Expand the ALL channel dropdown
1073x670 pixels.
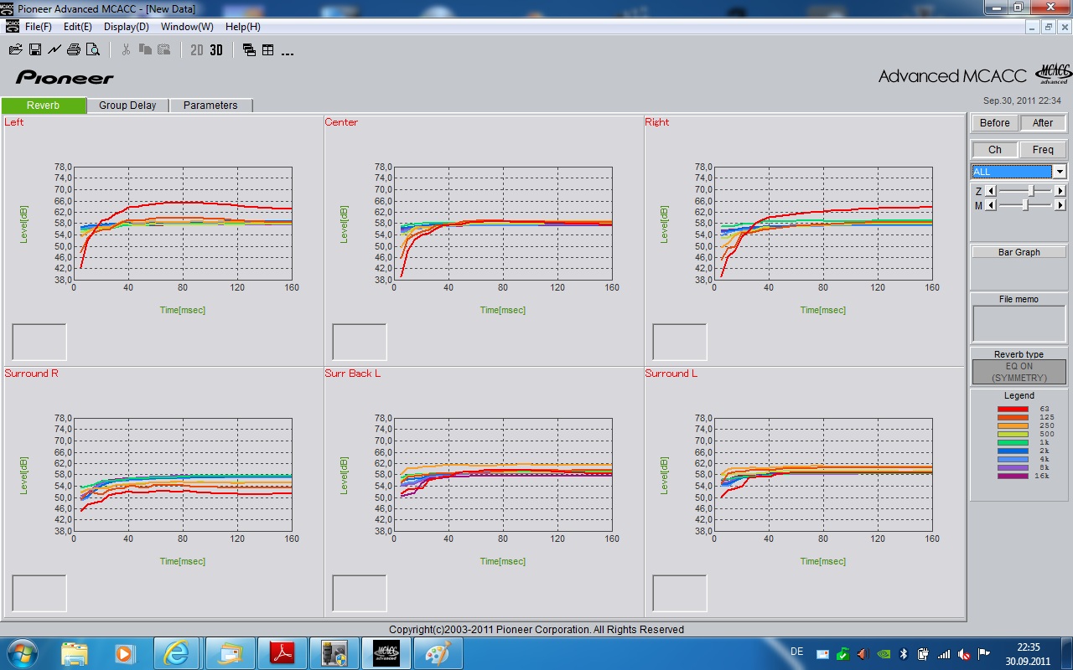tap(1060, 172)
